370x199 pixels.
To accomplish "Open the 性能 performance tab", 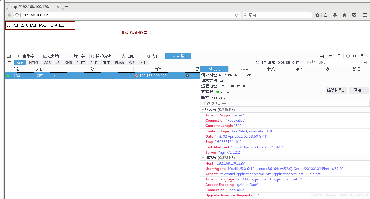I will tap(127, 56).
